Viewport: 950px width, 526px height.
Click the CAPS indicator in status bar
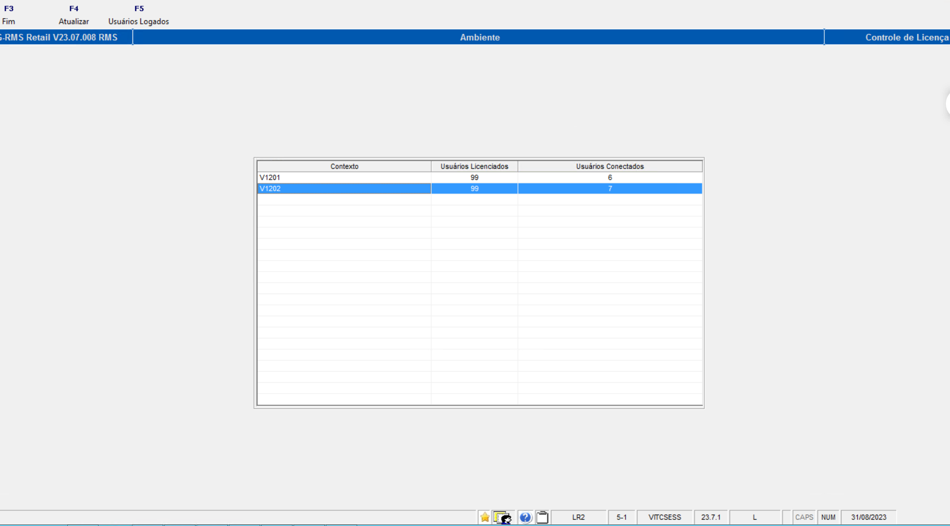pos(803,517)
